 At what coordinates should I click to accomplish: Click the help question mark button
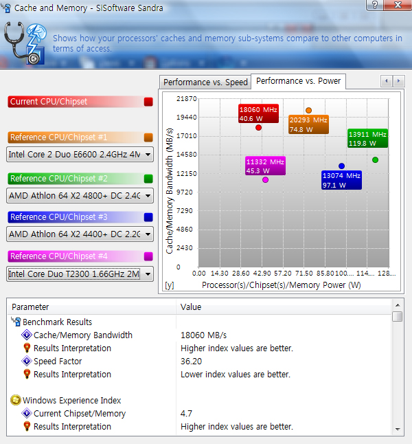point(373,6)
